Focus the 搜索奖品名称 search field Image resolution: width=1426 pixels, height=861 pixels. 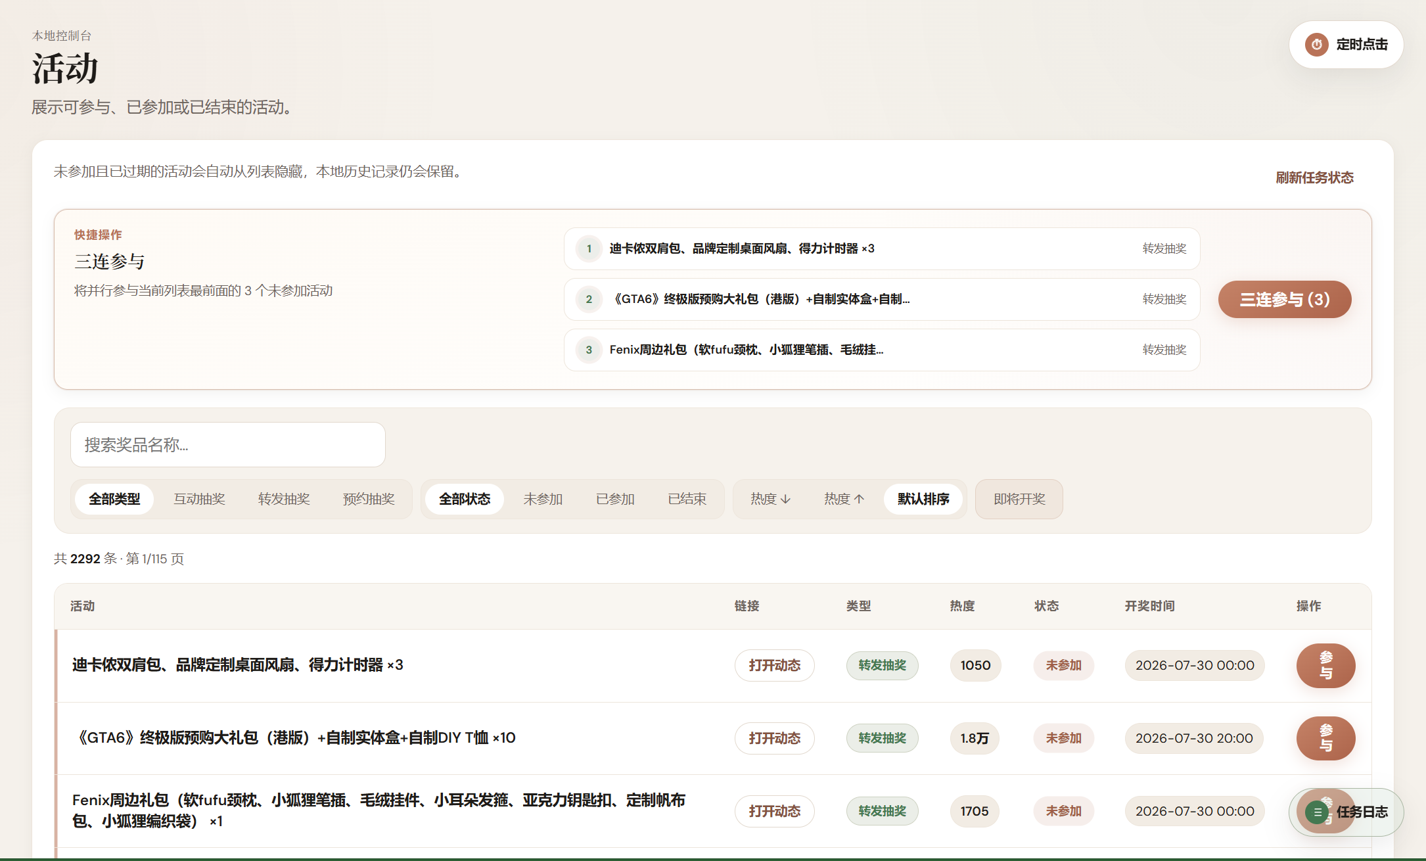point(228,445)
